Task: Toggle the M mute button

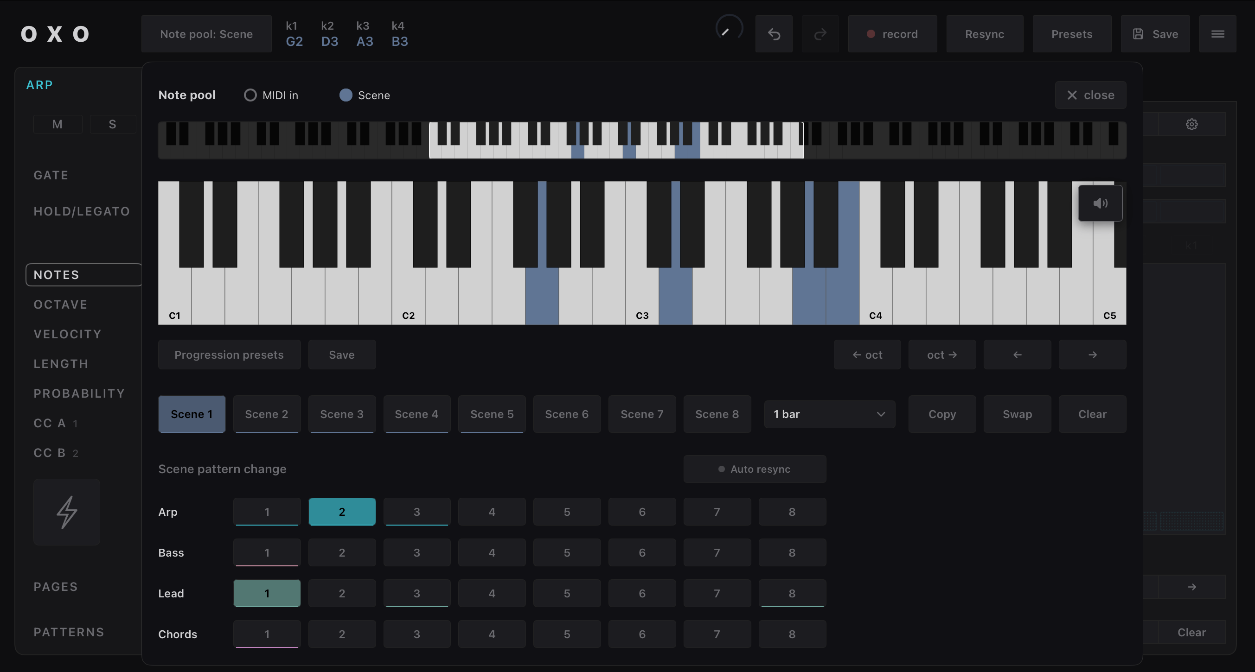Action: click(58, 124)
